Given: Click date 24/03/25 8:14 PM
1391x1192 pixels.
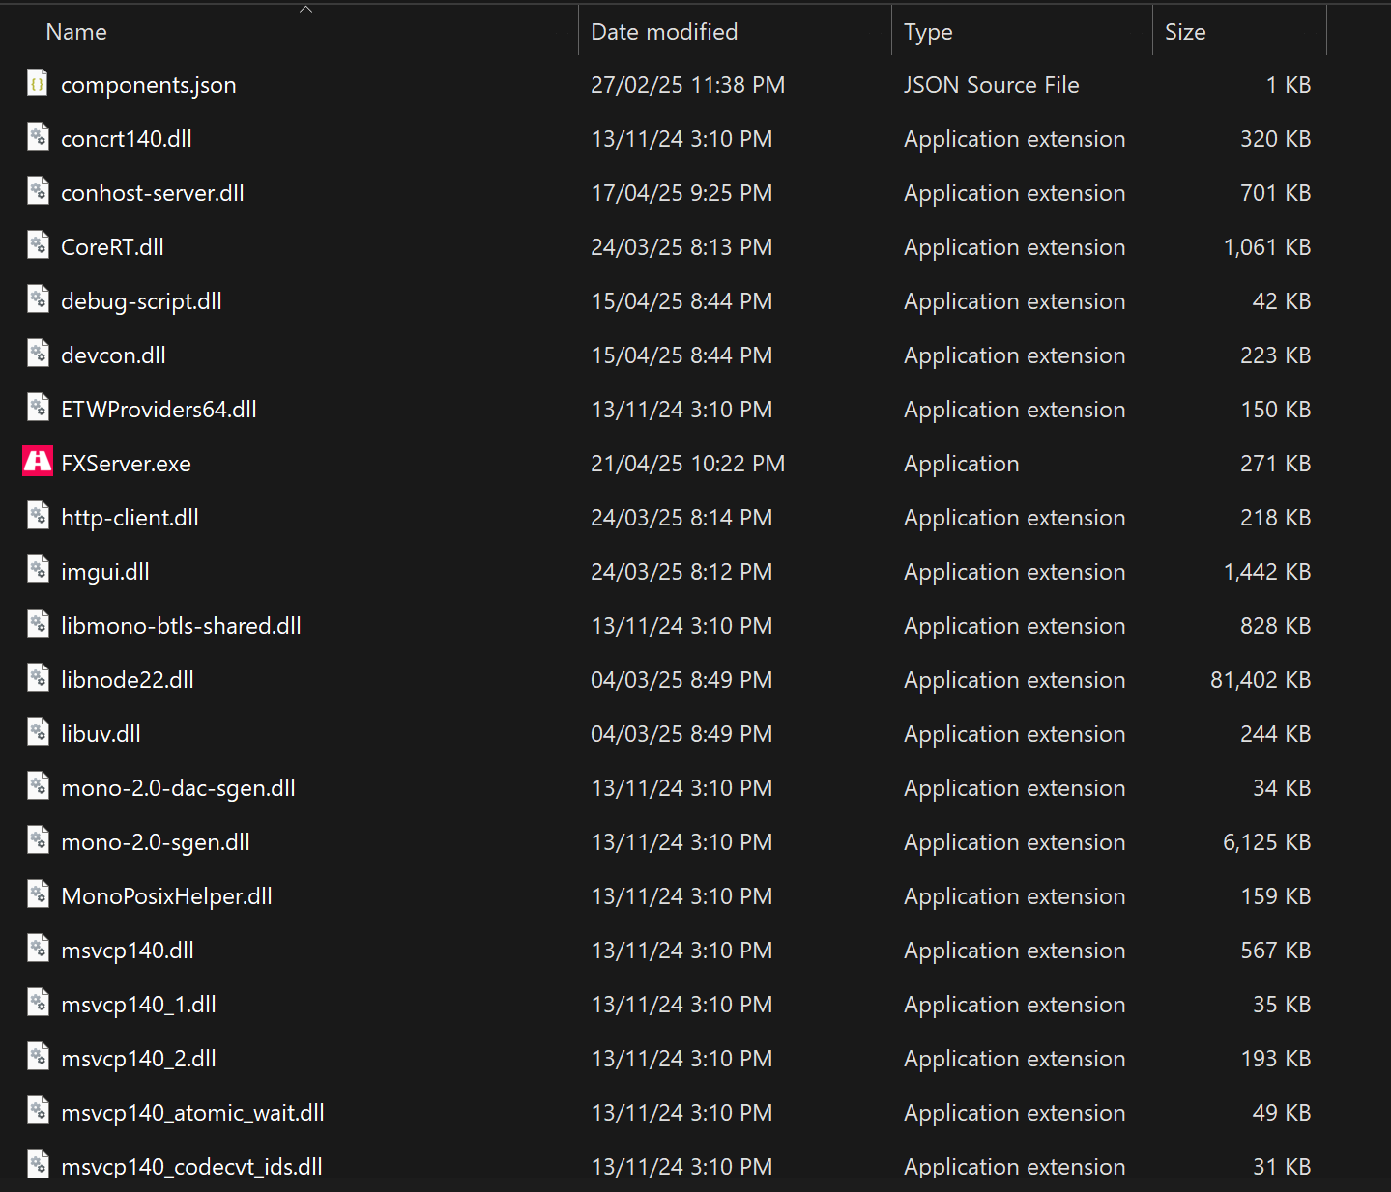Looking at the screenshot, I should [681, 518].
